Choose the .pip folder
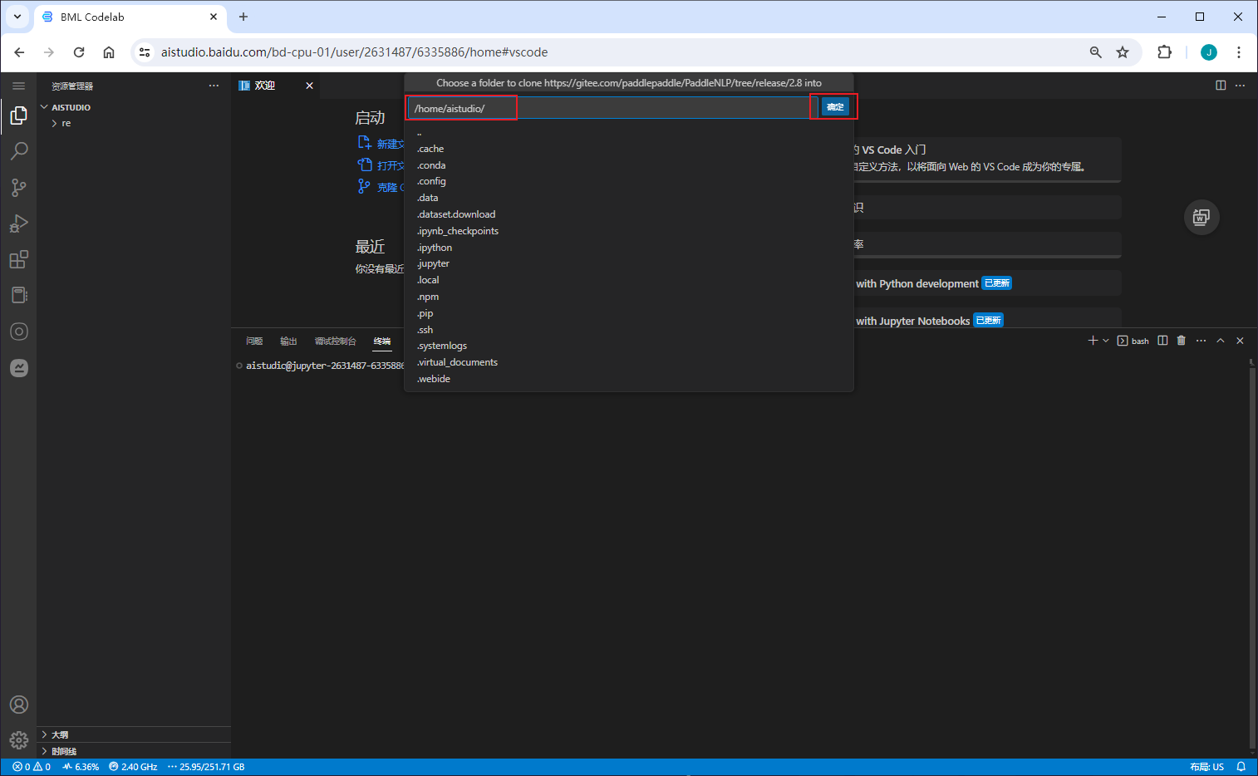 pyautogui.click(x=629, y=313)
